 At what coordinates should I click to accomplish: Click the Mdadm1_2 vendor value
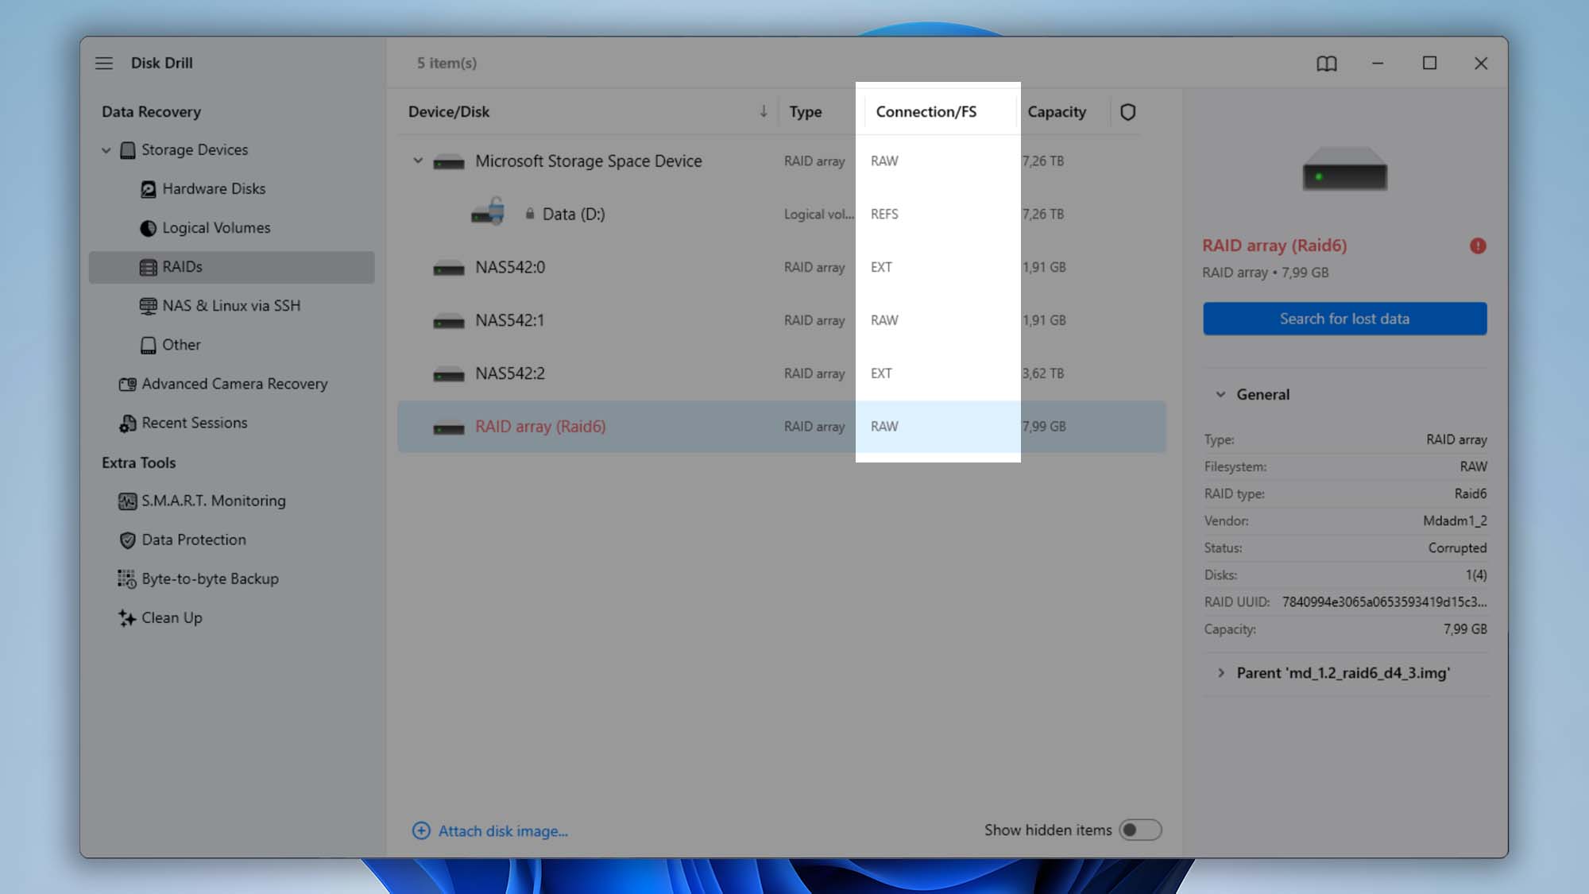click(x=1455, y=521)
